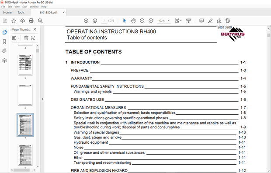Viewport: 271px width, 173px height.
Task: Open the zoom percentage dropdown
Action: (169, 21)
